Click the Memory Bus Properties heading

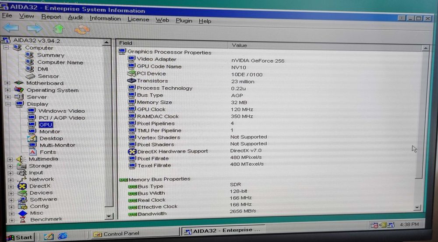(x=159, y=179)
